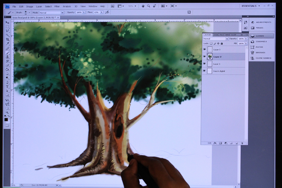The width and height of the screenshot is (282, 188).
Task: Open the brush Mode dropdown
Action: point(51,13)
